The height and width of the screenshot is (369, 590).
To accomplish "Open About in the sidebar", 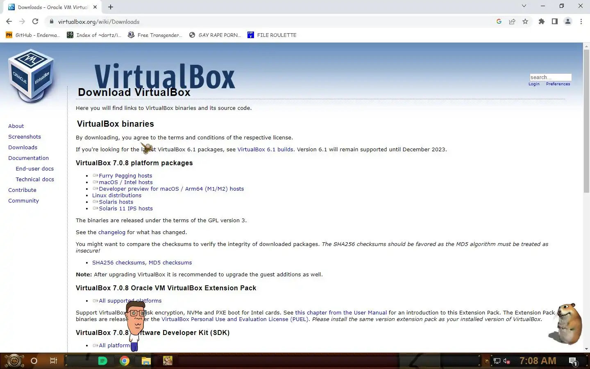I will [x=16, y=126].
